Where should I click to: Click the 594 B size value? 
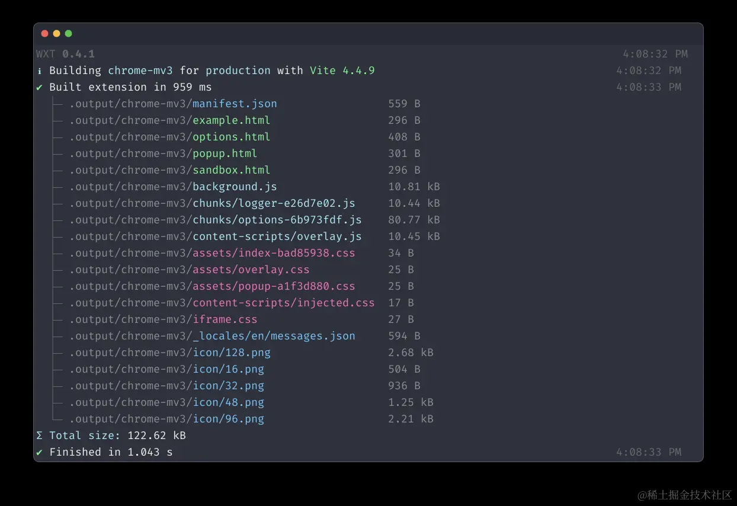pyautogui.click(x=404, y=336)
